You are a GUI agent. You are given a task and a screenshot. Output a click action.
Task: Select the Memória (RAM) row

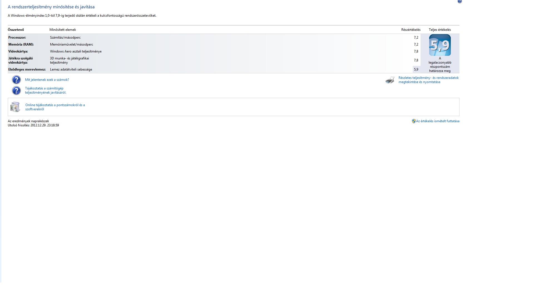[21, 44]
